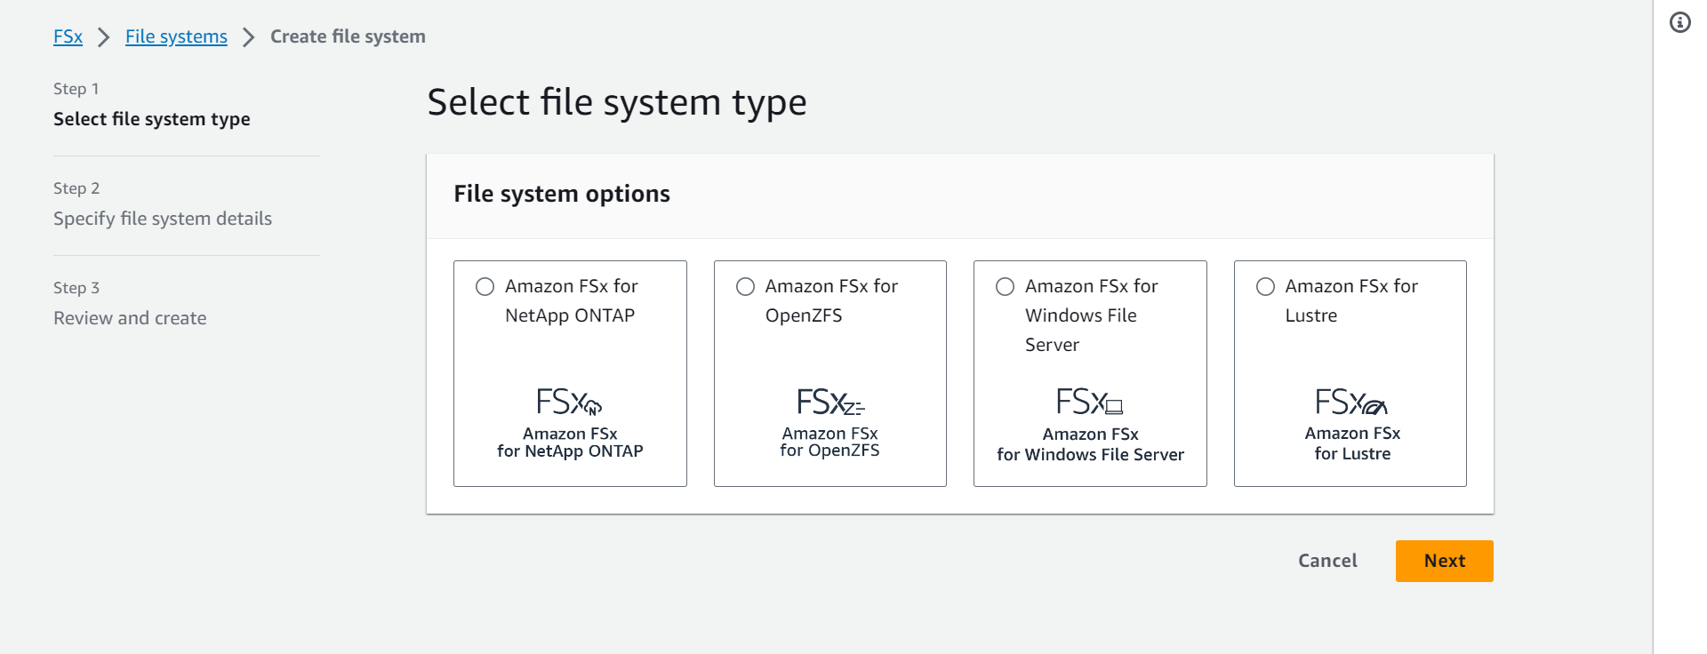Click the Select file system type page title
The height and width of the screenshot is (654, 1707).
(x=617, y=102)
